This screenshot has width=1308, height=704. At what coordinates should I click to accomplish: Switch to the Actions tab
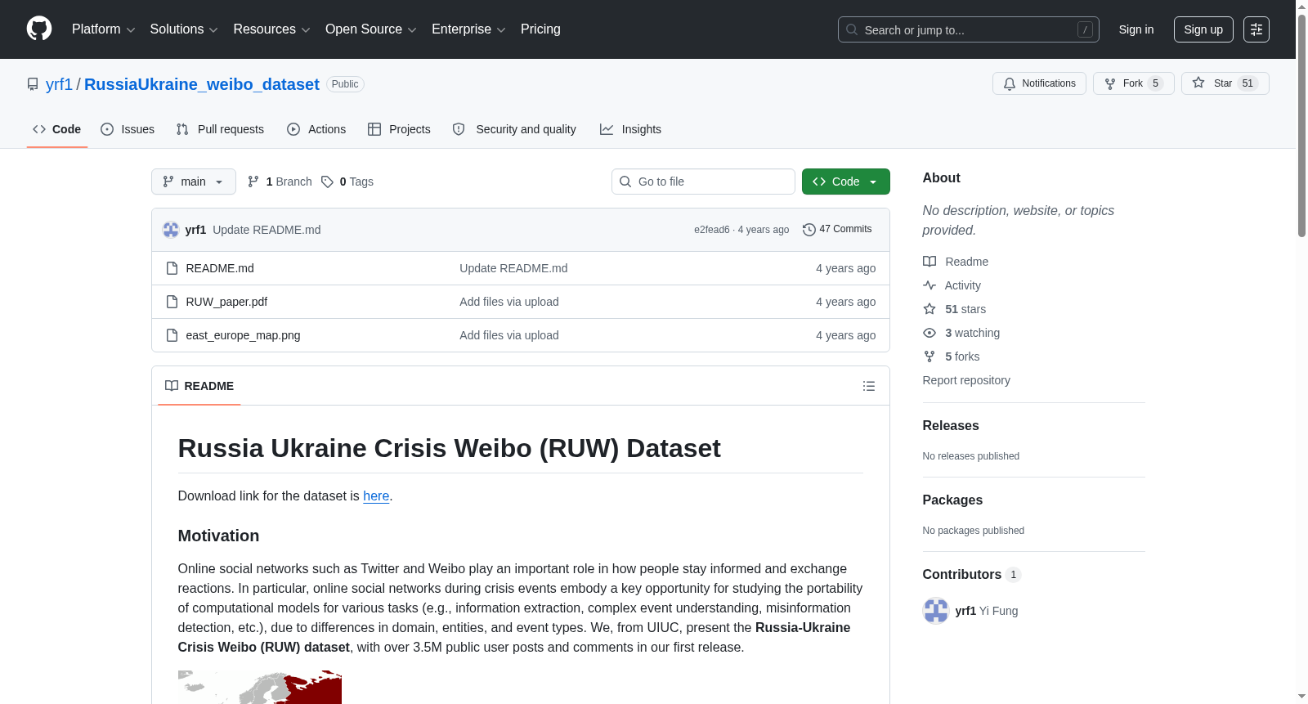(x=316, y=129)
